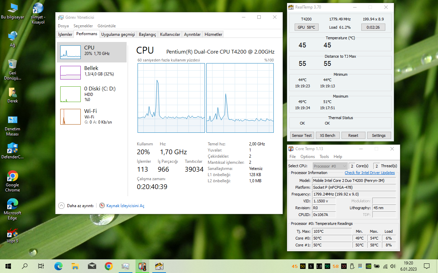Image resolution: width=438 pixels, height=273 pixels.
Task: Click Reset in RealTemp
Action: pyautogui.click(x=353, y=135)
